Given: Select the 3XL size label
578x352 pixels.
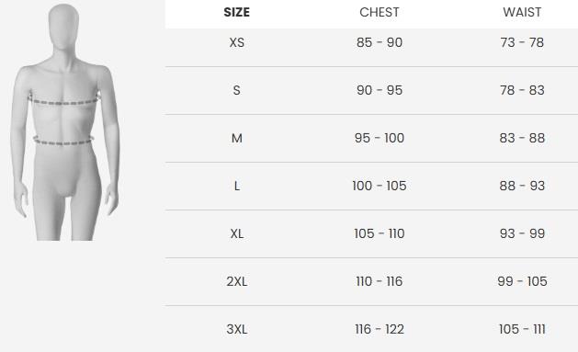Looking at the screenshot, I should 237,329.
